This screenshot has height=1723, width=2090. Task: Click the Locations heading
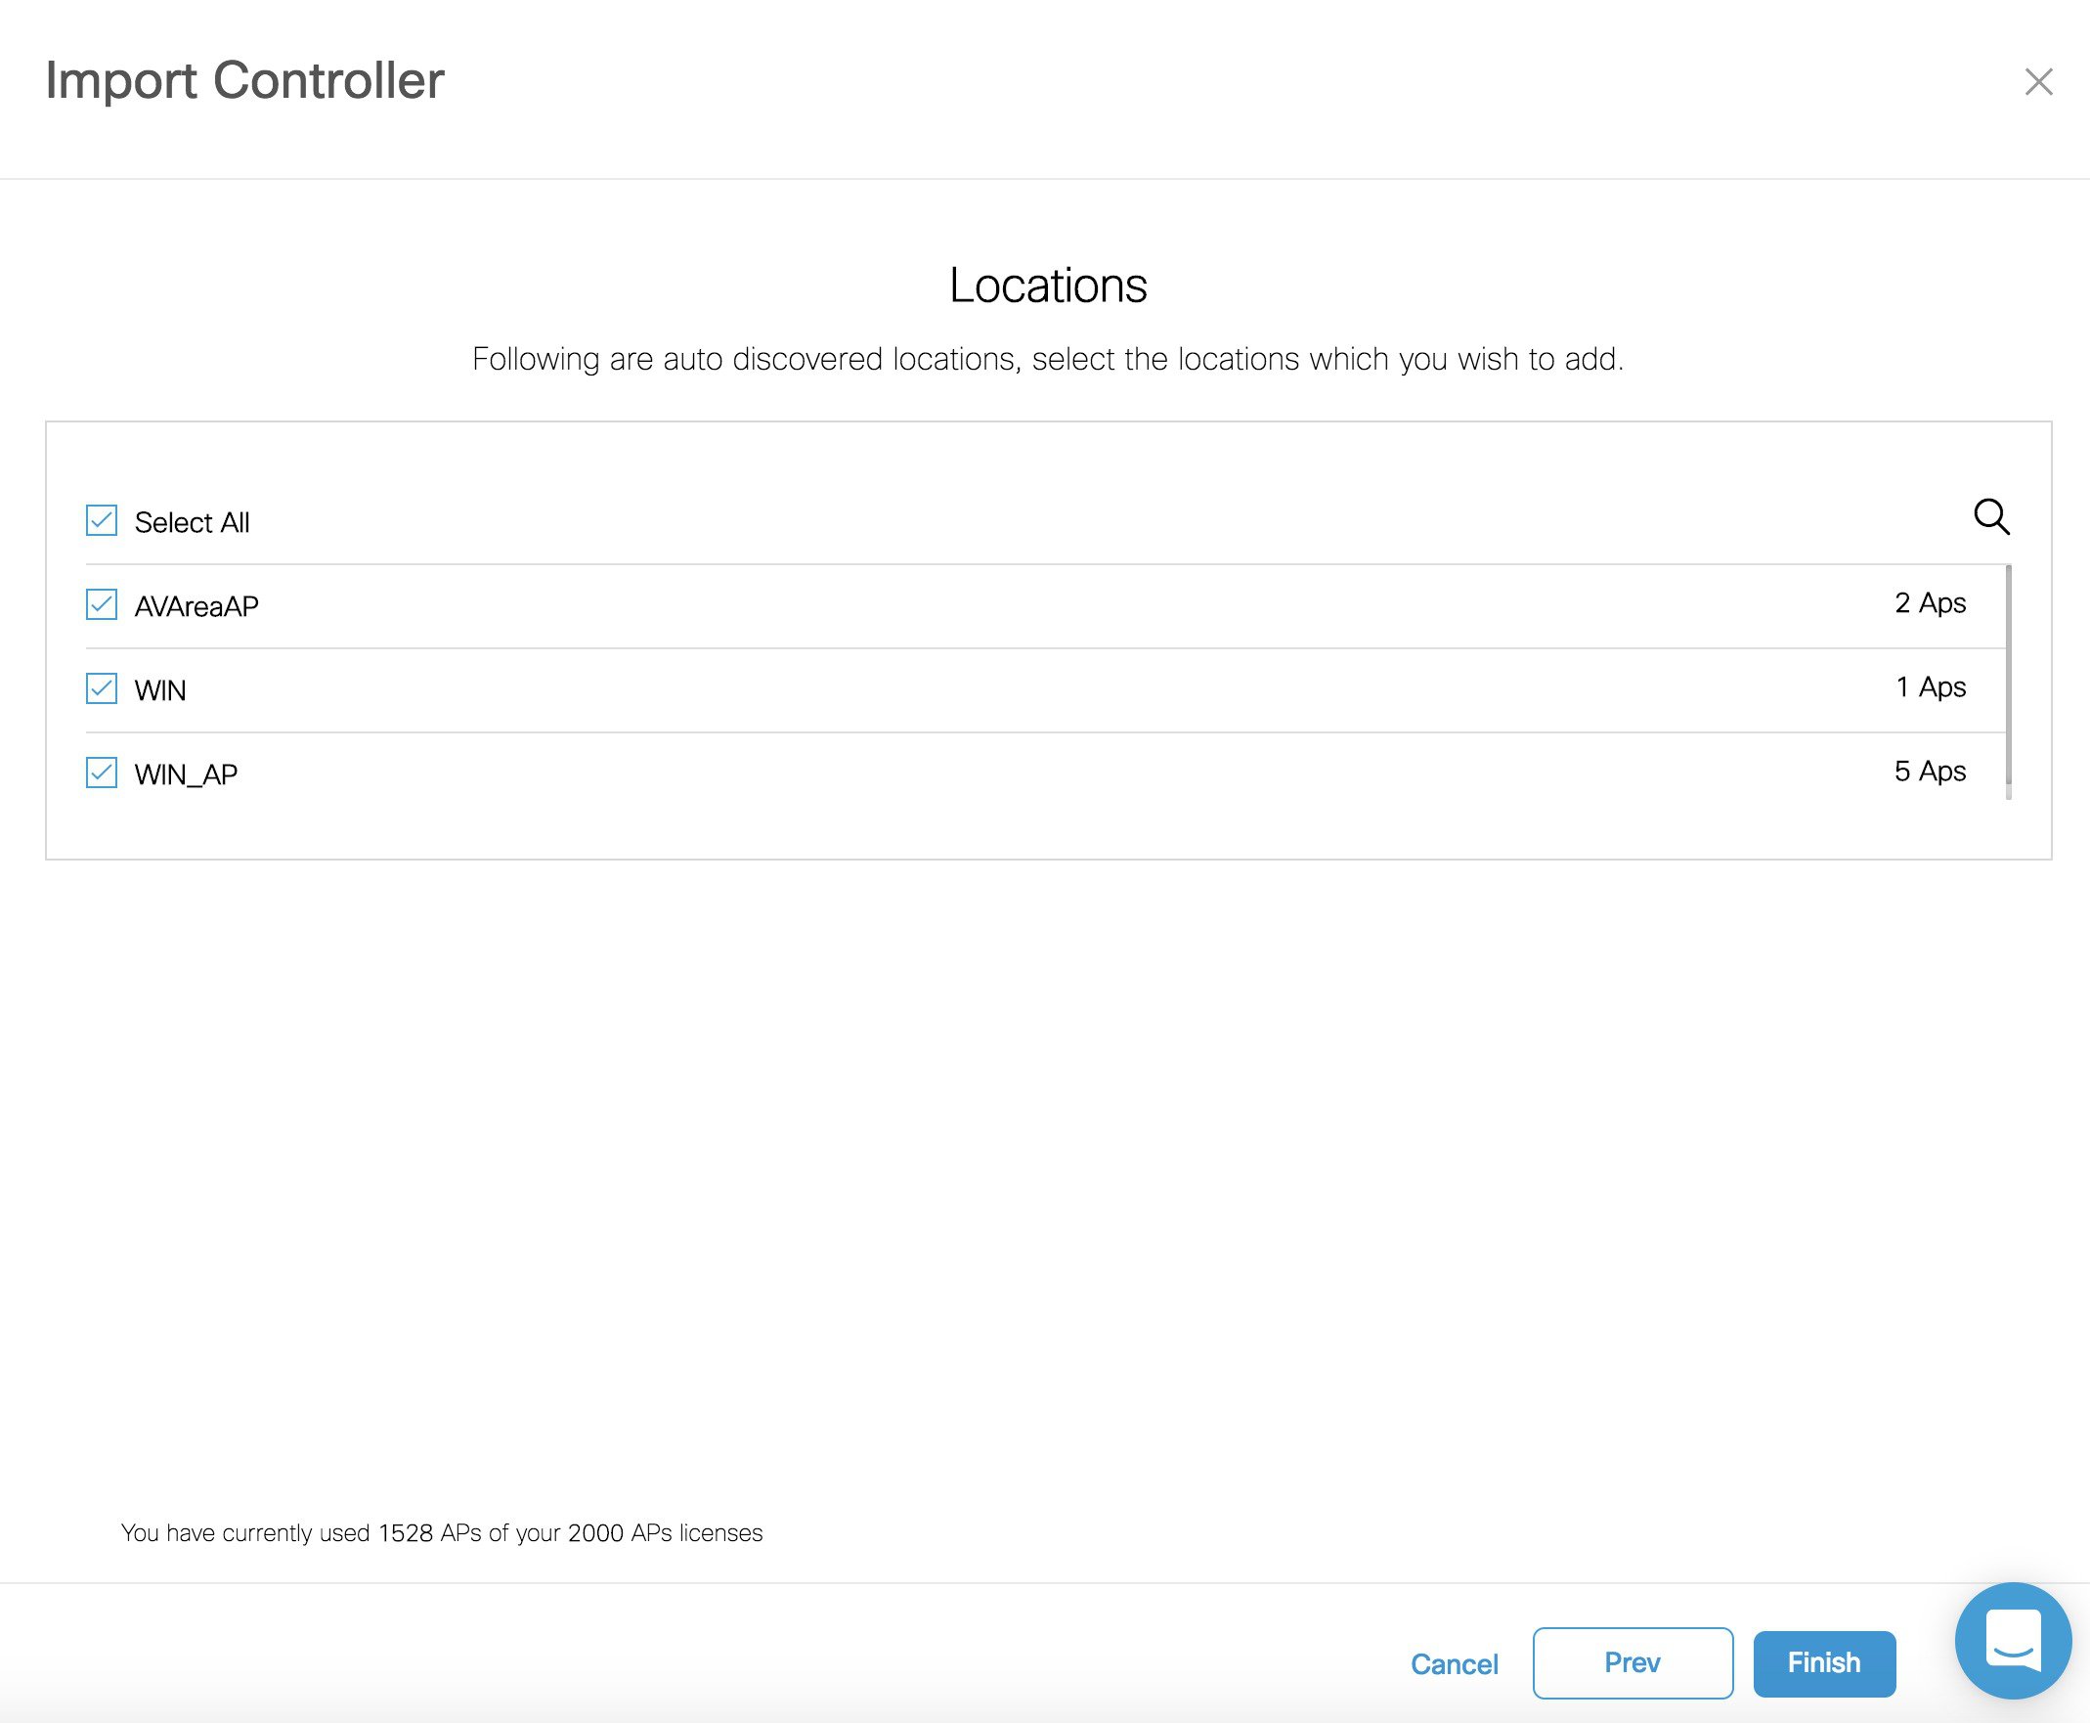tap(1048, 286)
